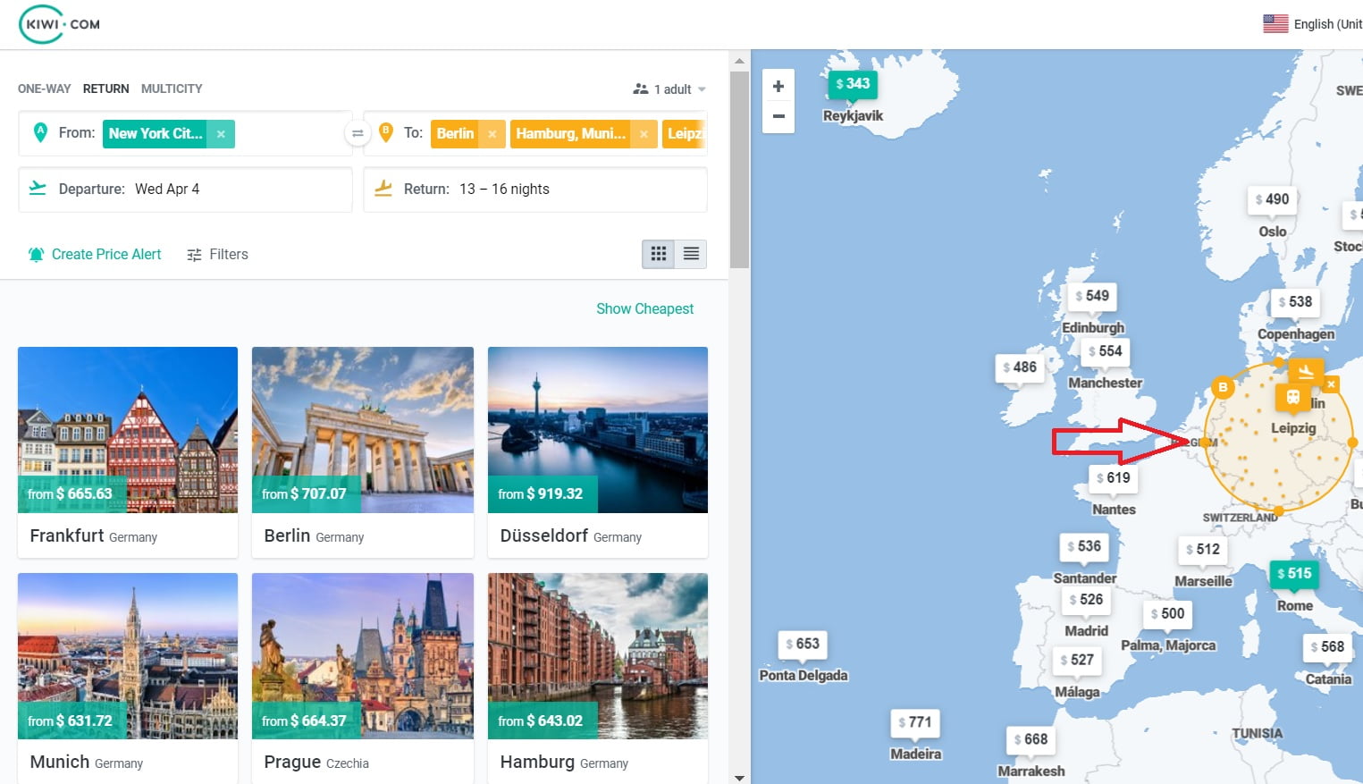Click the orange B marker on map

pyautogui.click(x=1223, y=387)
